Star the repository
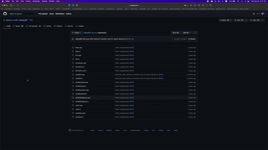This screenshot has height=150, width=268. tap(255, 20)
